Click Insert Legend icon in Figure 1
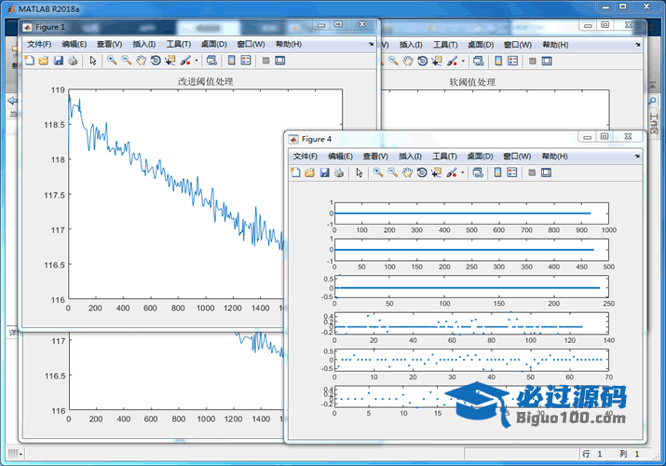This screenshot has width=666, height=466. point(246,61)
